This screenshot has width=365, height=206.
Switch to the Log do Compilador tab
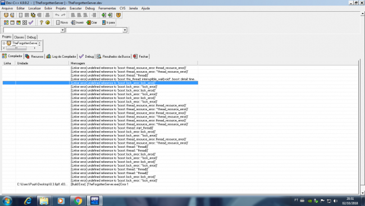61,57
